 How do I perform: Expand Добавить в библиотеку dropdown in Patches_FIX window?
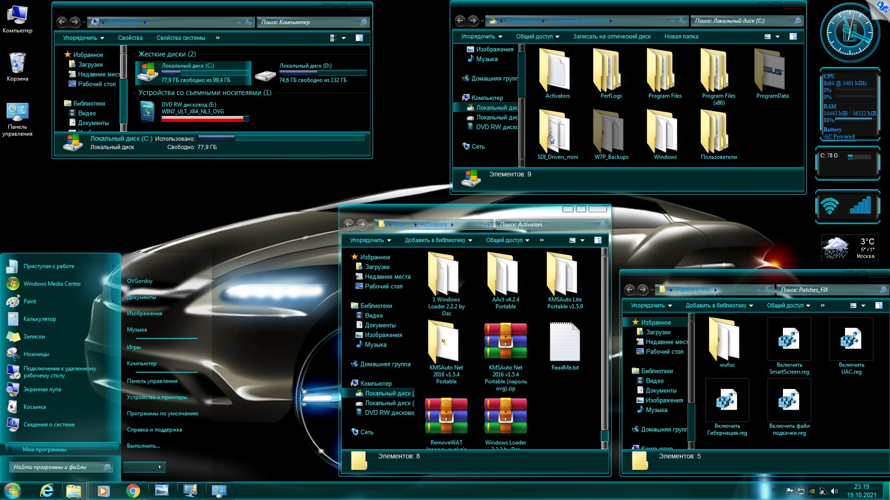click(x=719, y=306)
